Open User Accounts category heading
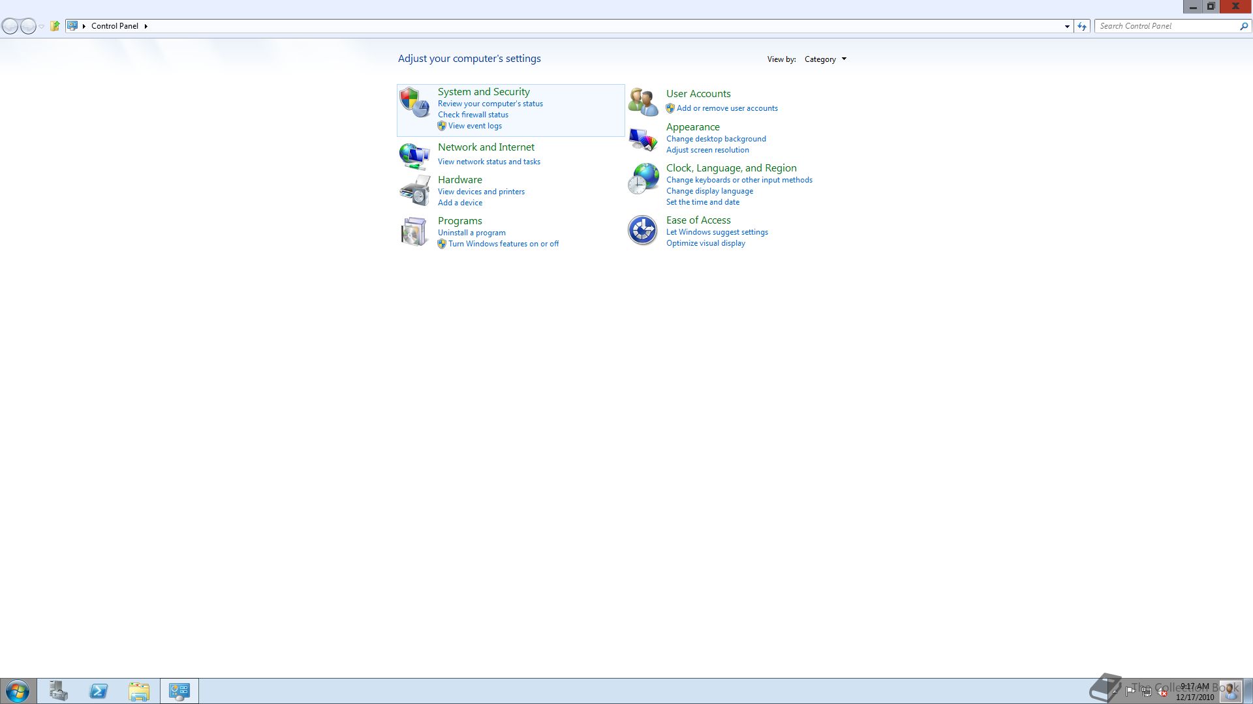1253x704 pixels. click(x=698, y=94)
